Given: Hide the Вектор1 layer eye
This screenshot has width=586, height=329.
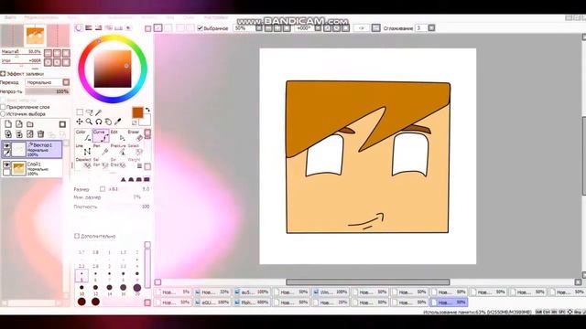Looking at the screenshot, I should (x=6, y=145).
